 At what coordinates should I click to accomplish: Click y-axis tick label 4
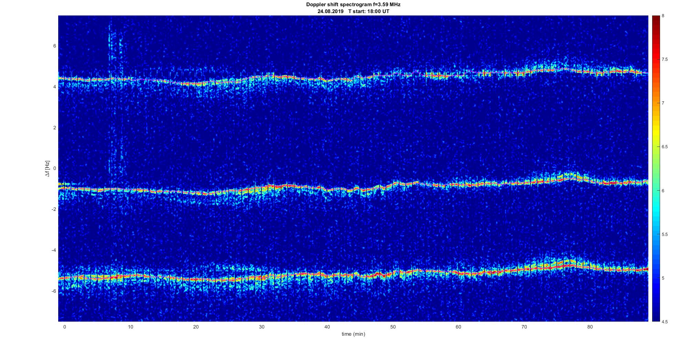point(54,87)
